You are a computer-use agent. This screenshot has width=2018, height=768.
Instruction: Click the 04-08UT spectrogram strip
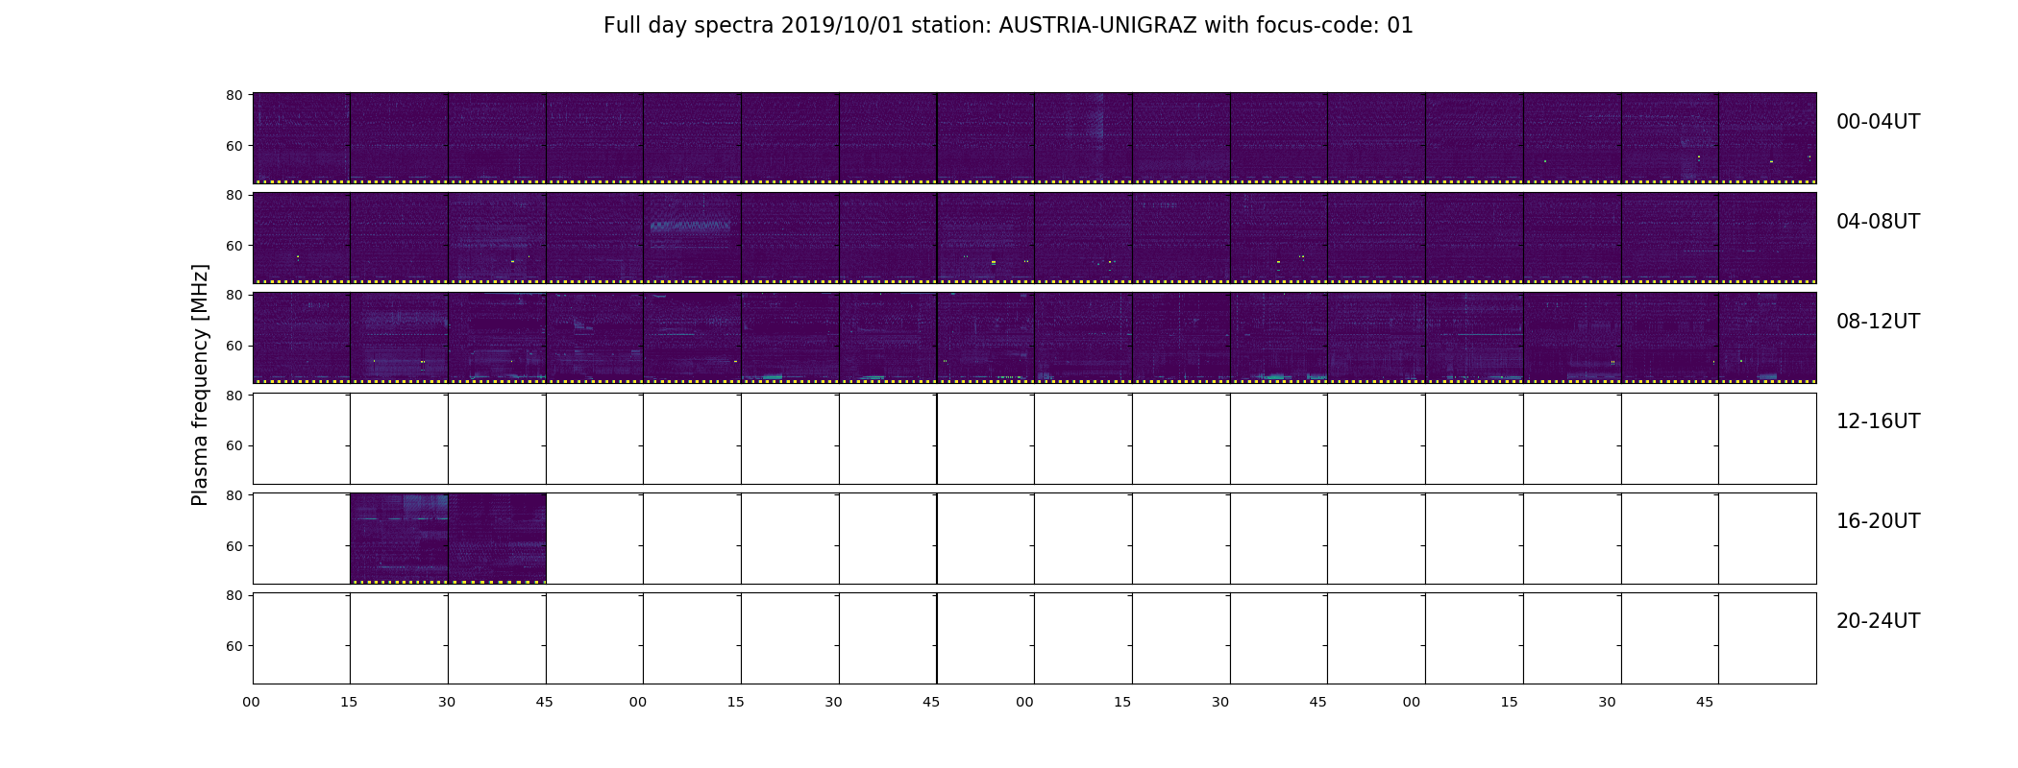coord(1034,238)
